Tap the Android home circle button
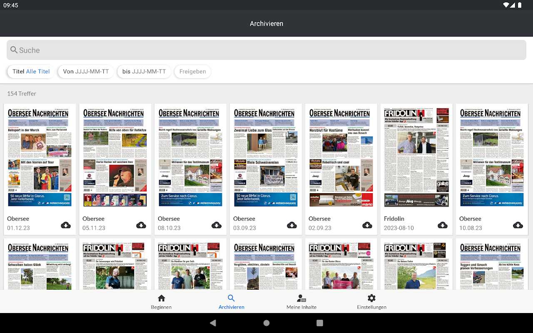Screen dimensions: 533x333 [x=266, y=323]
